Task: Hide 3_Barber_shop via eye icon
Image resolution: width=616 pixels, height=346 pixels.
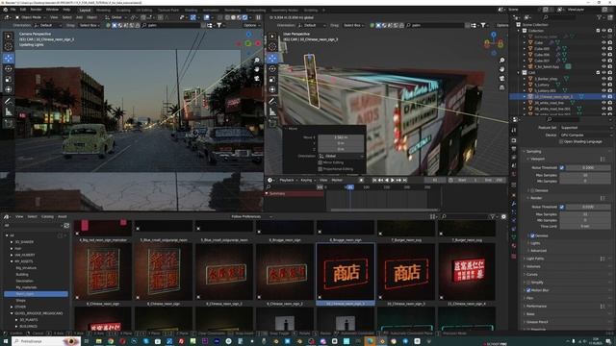Action: point(603,79)
